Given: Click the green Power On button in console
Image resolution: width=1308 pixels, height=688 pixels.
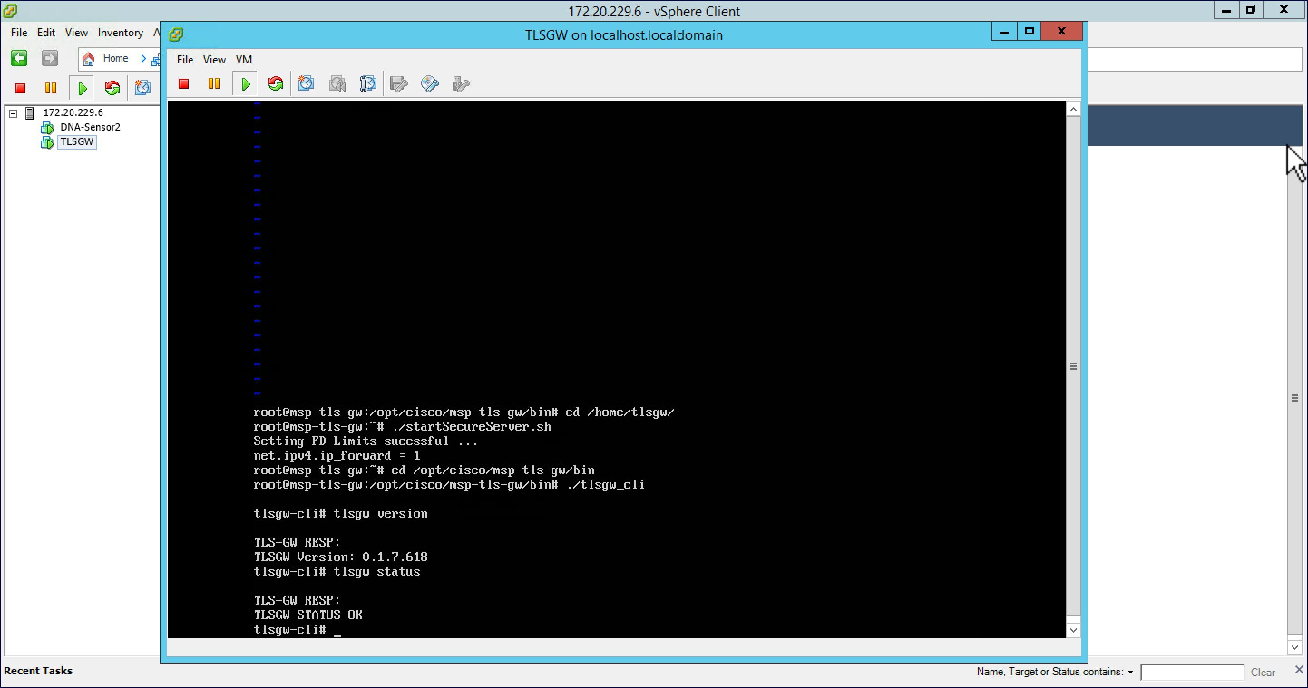Looking at the screenshot, I should tap(246, 84).
